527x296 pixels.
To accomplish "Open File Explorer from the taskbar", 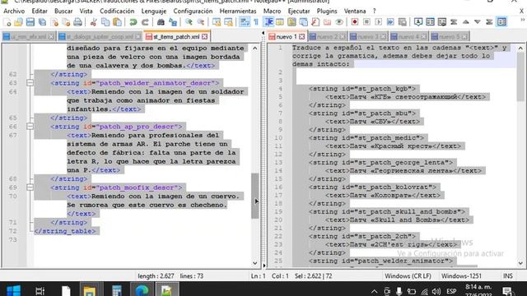I will point(90,290).
